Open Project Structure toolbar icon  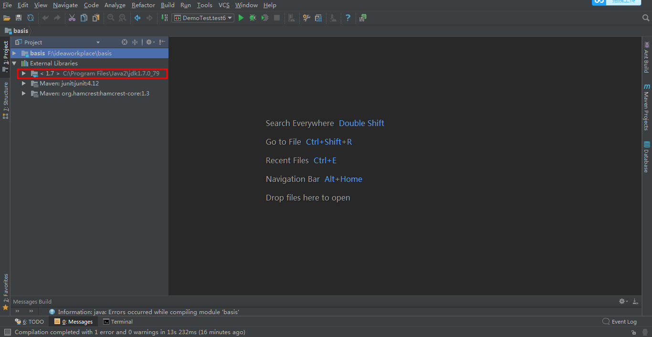318,18
